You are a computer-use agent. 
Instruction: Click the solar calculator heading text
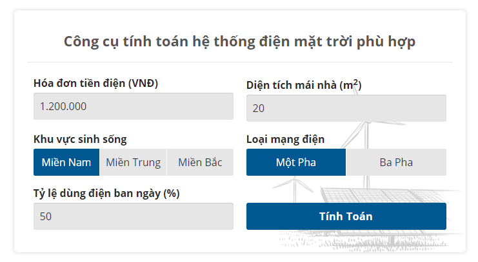[x=239, y=41]
